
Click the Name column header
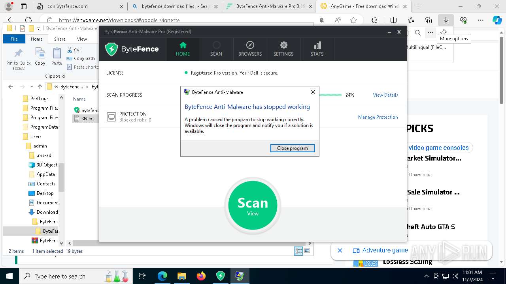[79, 99]
